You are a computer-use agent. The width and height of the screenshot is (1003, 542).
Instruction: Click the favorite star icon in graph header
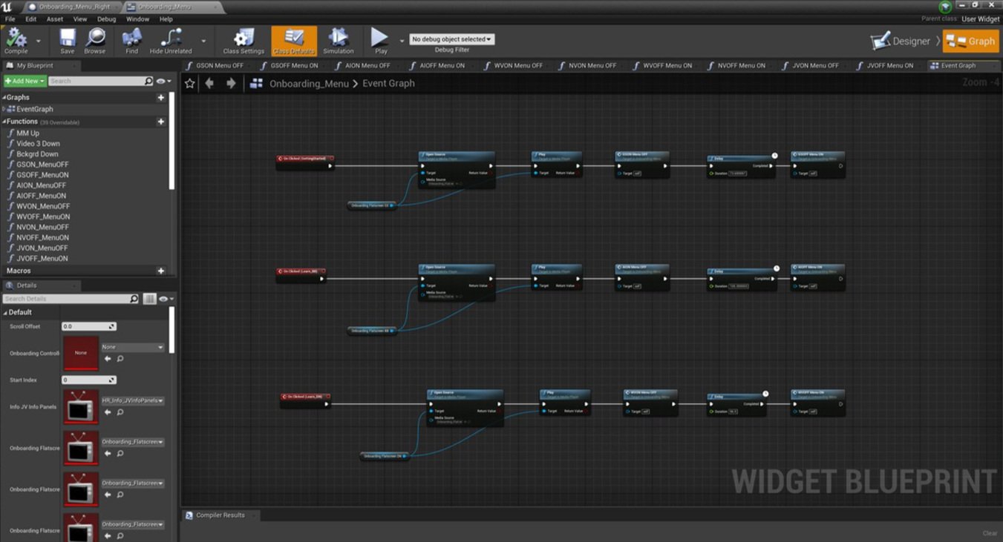point(190,84)
